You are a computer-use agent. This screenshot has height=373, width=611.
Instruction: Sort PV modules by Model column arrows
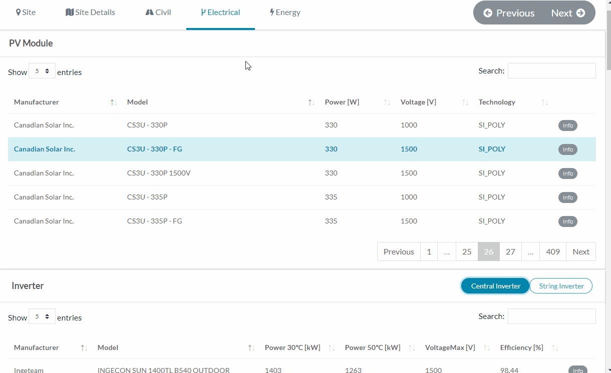tap(312, 102)
